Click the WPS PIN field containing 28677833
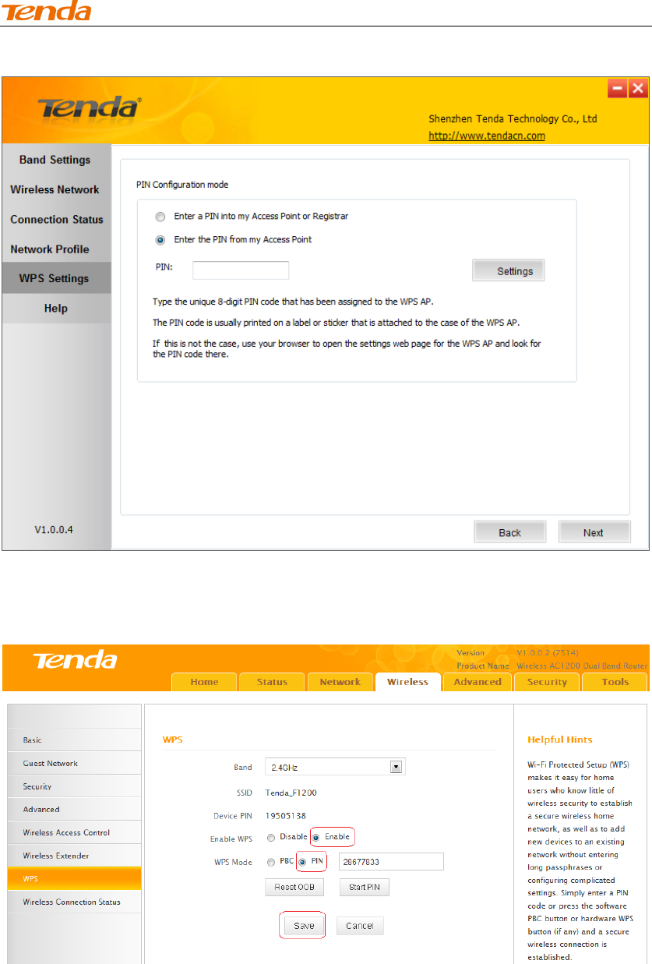Screen dimensions: 652x964 (390, 861)
